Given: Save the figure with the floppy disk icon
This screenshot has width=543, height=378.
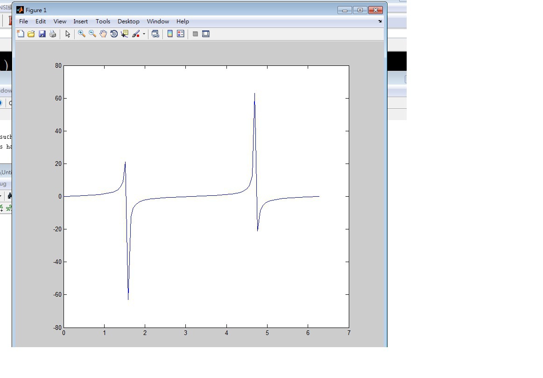Looking at the screenshot, I should pos(42,34).
